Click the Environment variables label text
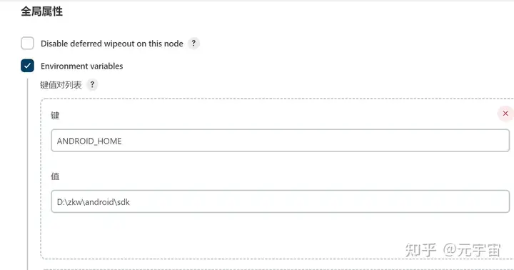Image resolution: width=514 pixels, height=270 pixels. [81, 66]
